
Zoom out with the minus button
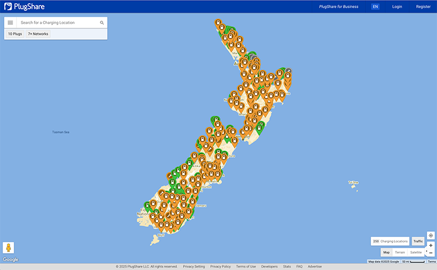430,253
